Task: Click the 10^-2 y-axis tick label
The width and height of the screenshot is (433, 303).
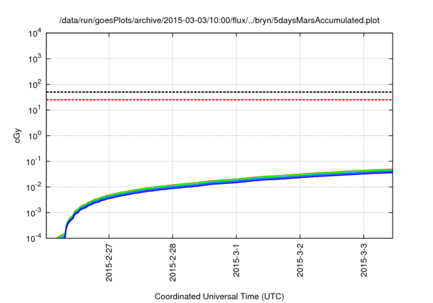Action: click(x=34, y=187)
